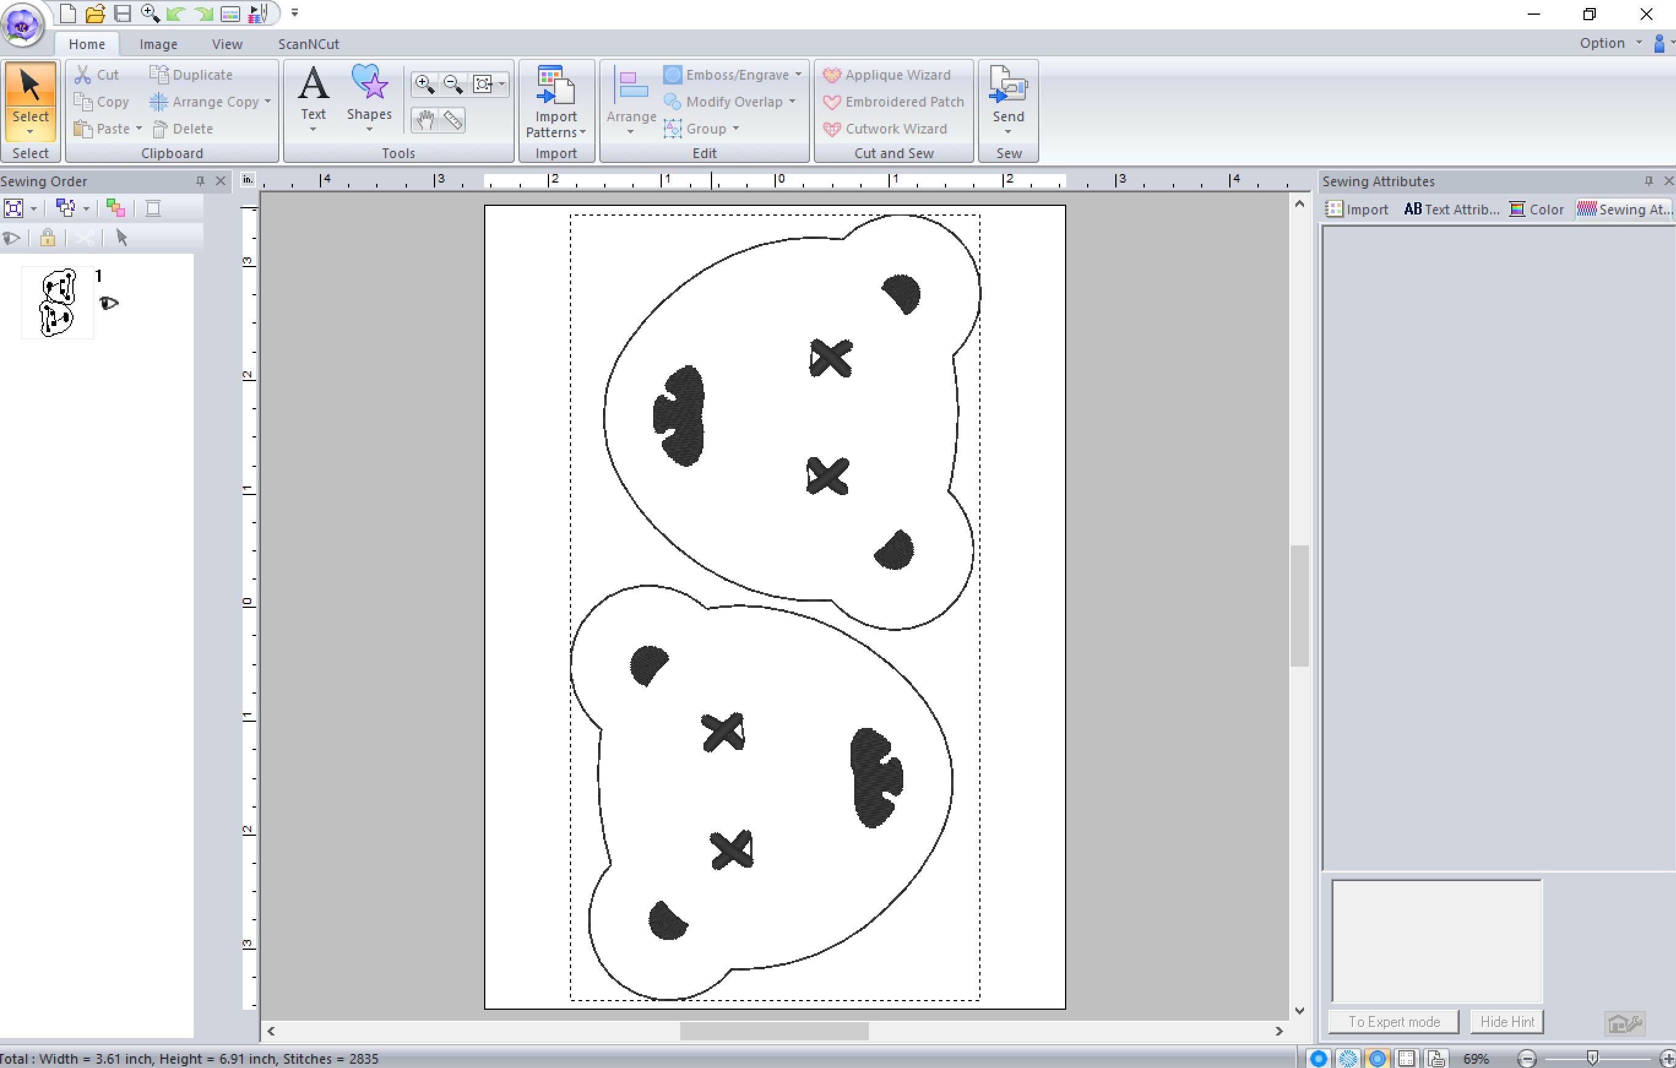Open the ScanNCut ribbon tab
Image resolution: width=1676 pixels, height=1068 pixels.
click(308, 43)
